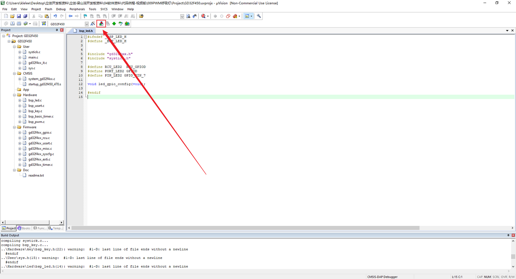Click the Save All toolbar icon
This screenshot has height=279, width=516.
pos(25,16)
